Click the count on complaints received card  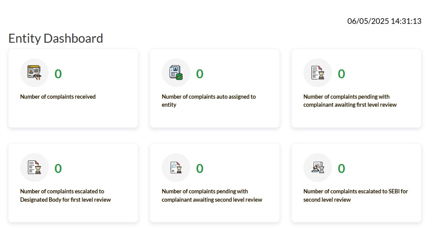[58, 74]
